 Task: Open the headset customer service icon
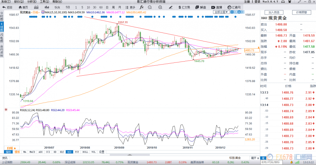pyautogui.click(x=283, y=2)
